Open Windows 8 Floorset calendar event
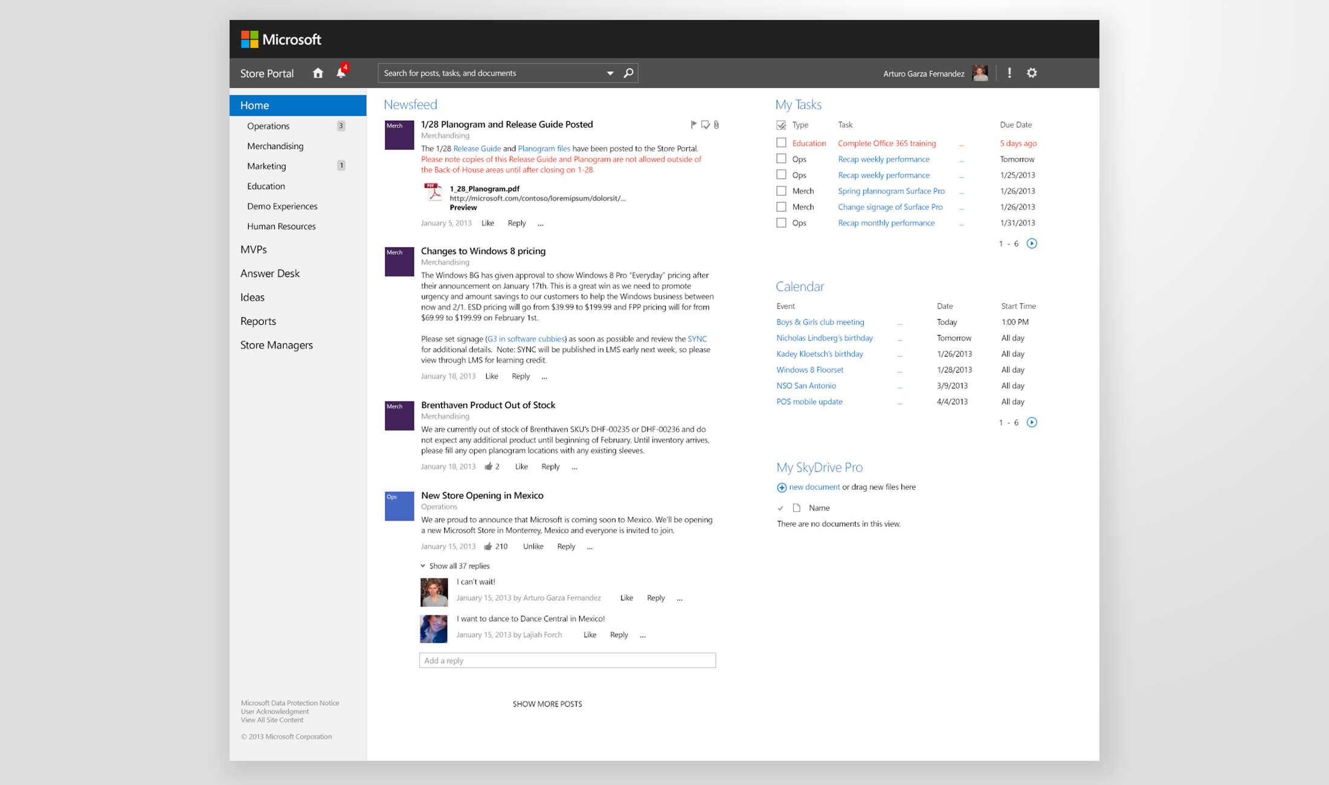This screenshot has height=785, width=1329. (x=809, y=370)
